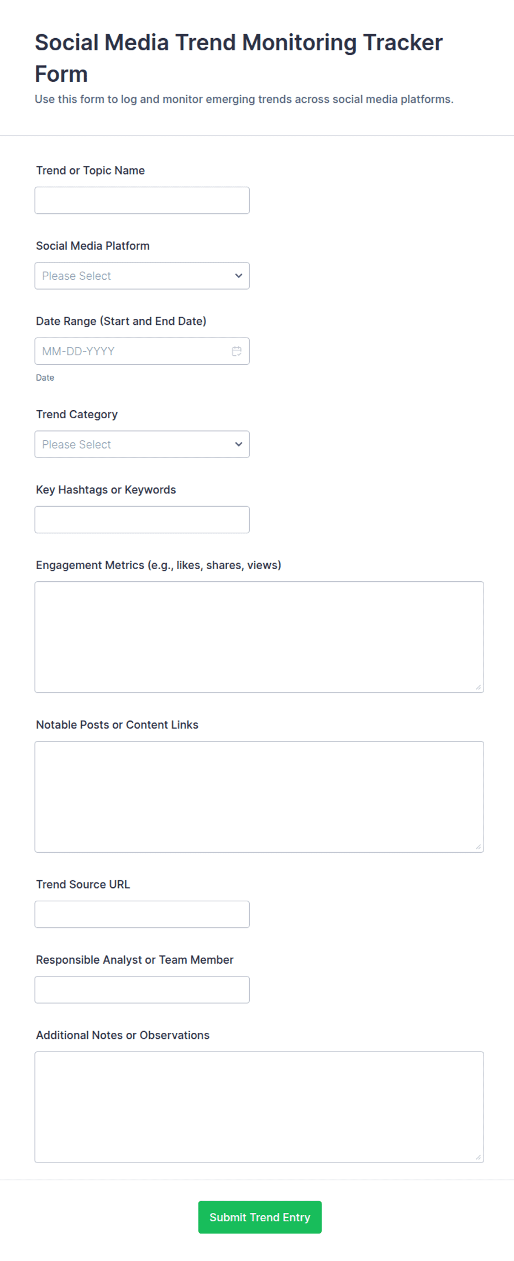Click the form title heading
This screenshot has height=1261, width=514.
[239, 58]
